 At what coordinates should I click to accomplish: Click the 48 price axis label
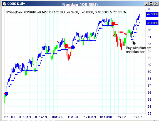tap(149, 9)
